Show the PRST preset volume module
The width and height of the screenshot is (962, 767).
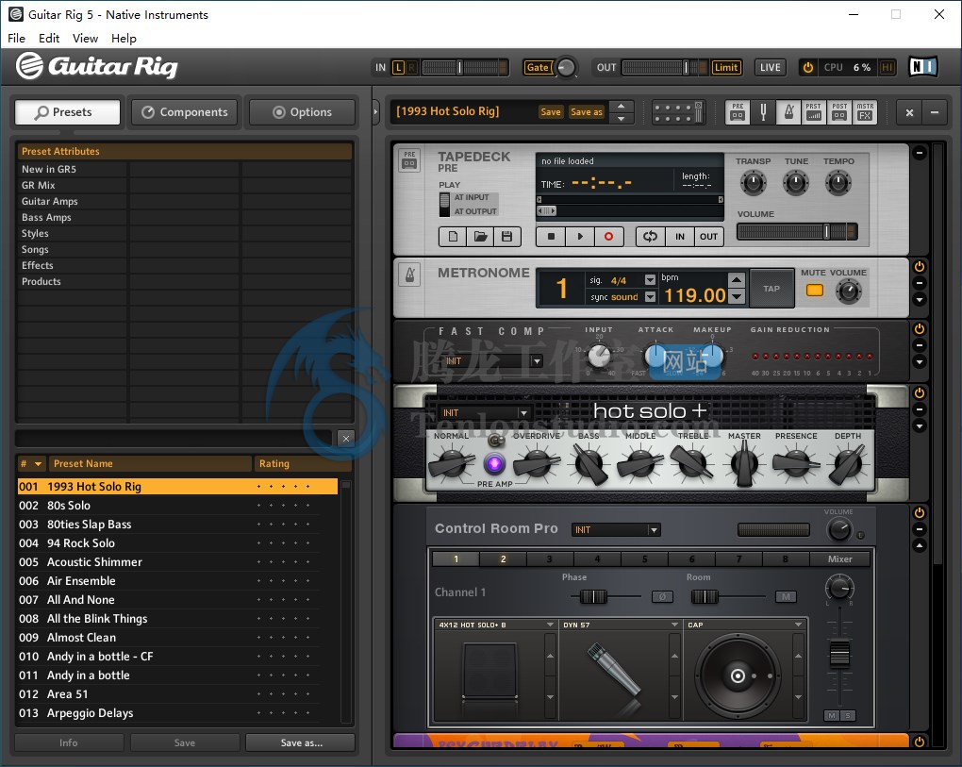pos(814,111)
